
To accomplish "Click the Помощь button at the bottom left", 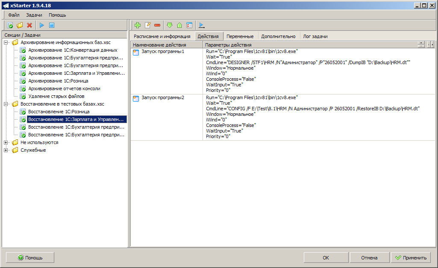I will pos(30,258).
